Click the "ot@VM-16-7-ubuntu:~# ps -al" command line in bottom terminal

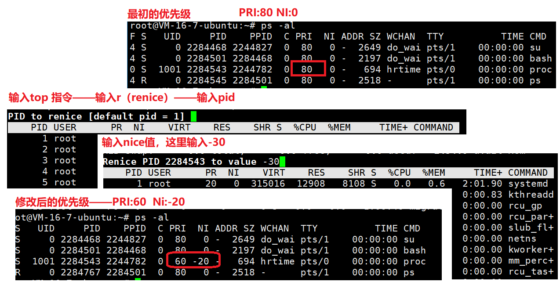click(x=92, y=217)
